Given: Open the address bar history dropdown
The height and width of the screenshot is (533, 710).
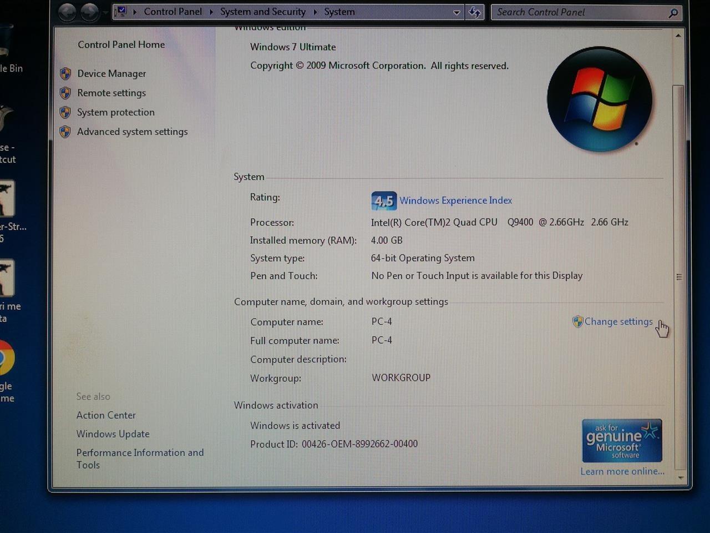Looking at the screenshot, I should click(x=457, y=12).
